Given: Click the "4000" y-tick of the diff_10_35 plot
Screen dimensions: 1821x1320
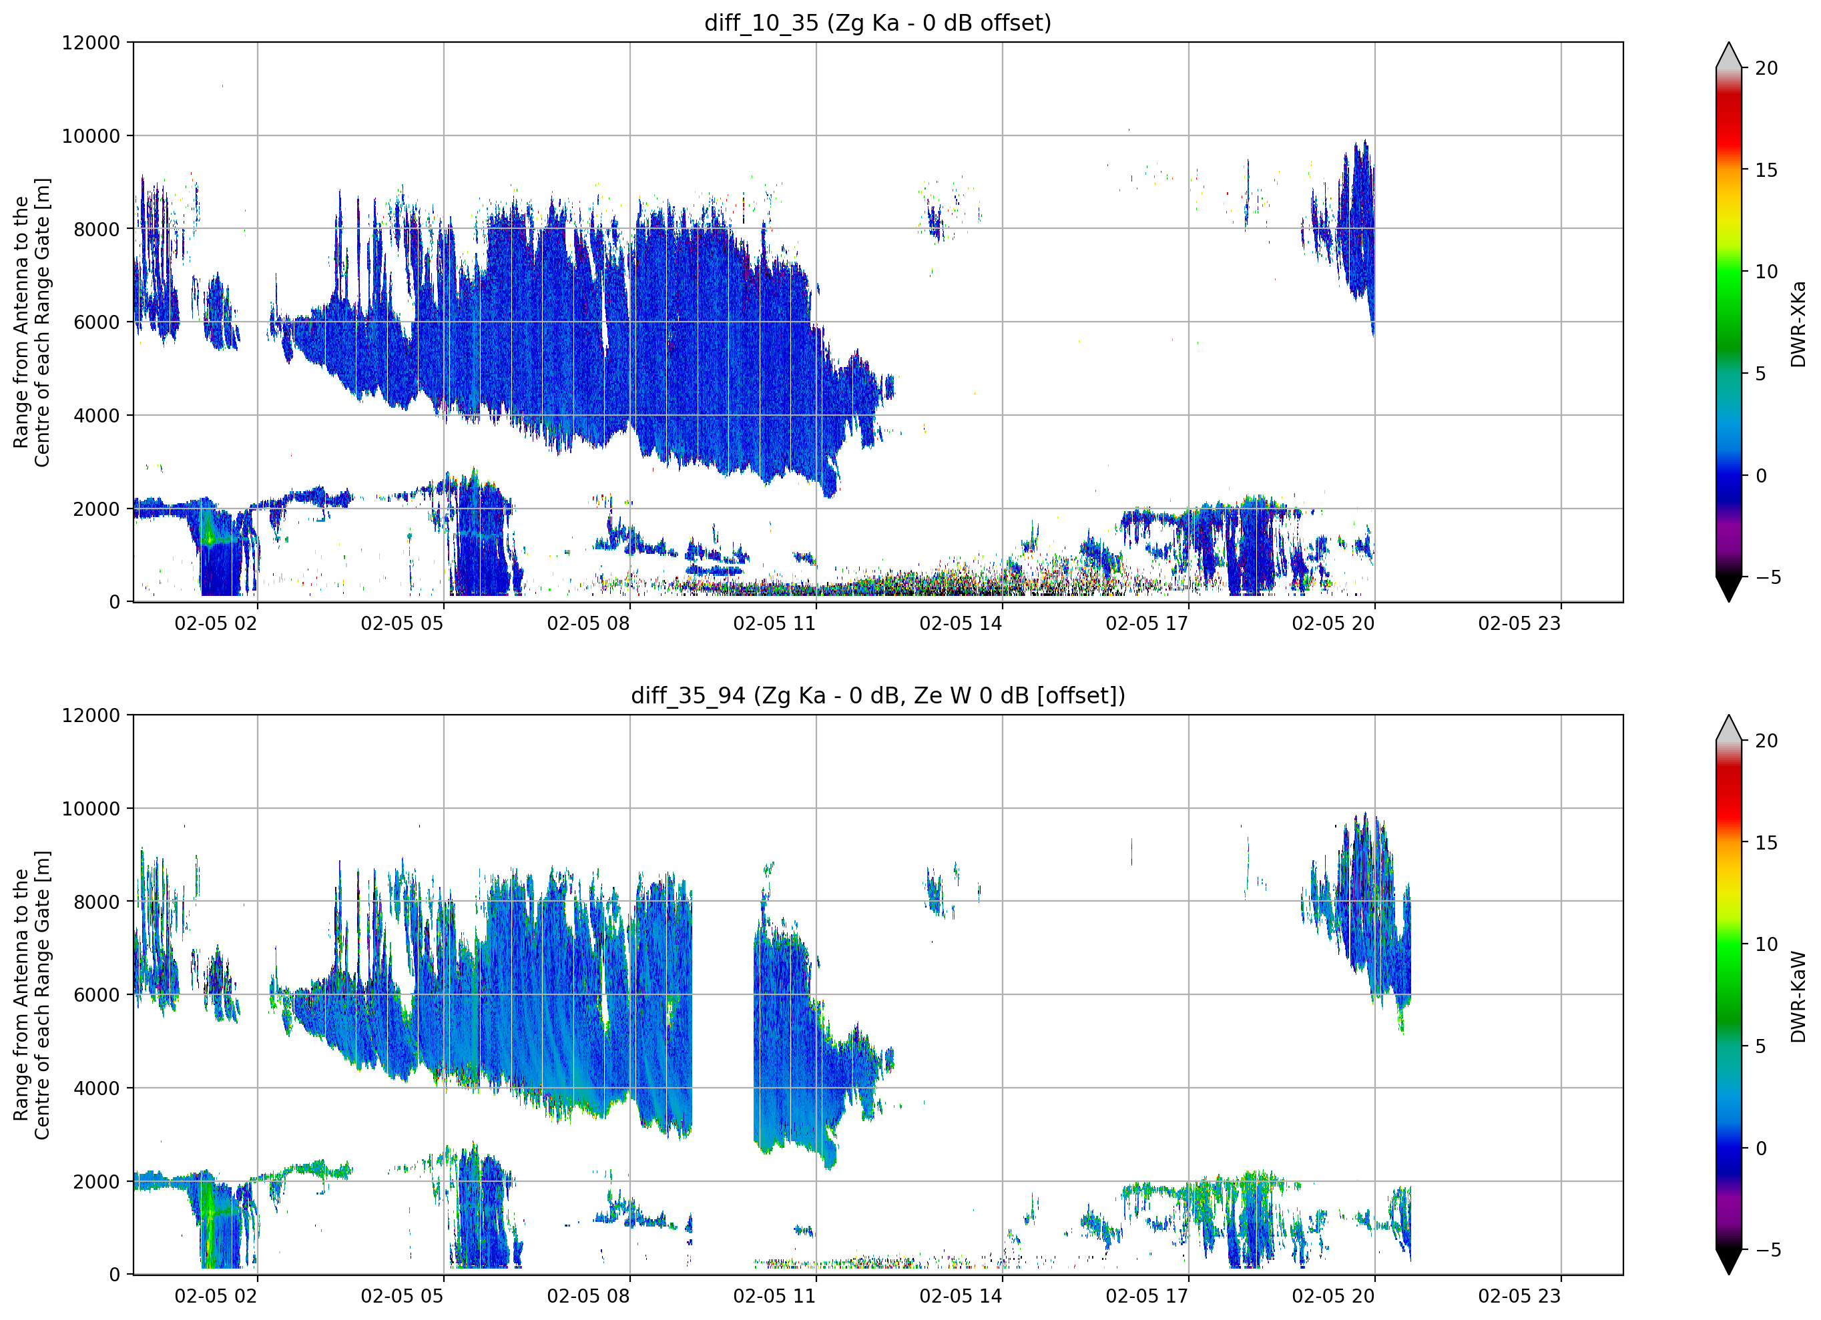Looking at the screenshot, I should (x=96, y=416).
